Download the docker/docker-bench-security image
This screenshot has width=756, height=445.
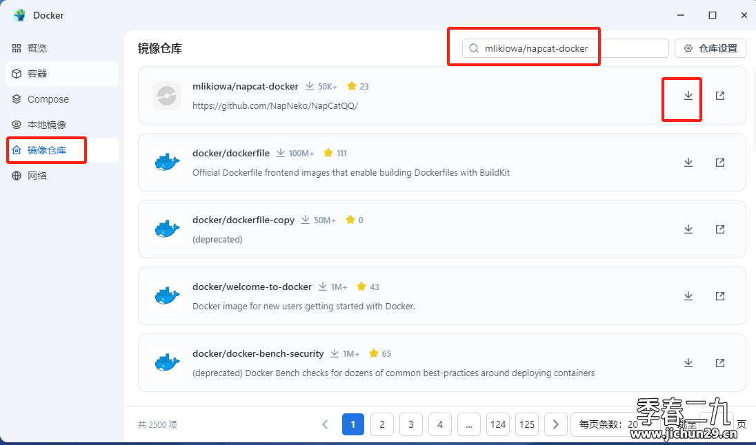688,363
